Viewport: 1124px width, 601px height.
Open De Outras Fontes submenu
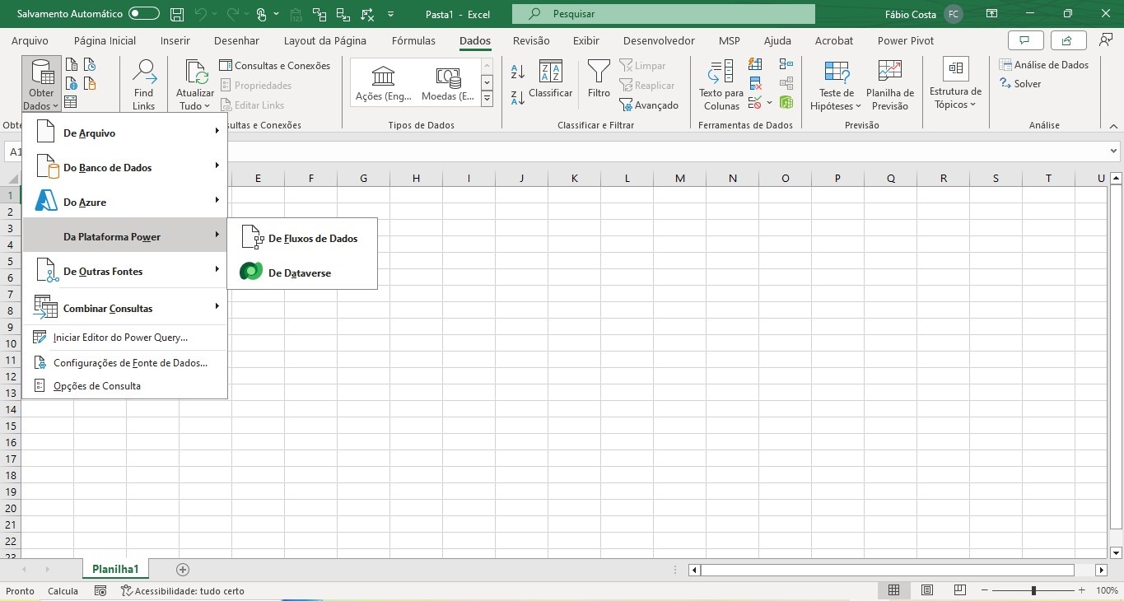(124, 271)
